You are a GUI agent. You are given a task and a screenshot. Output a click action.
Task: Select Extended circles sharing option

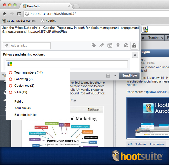pos(26,115)
